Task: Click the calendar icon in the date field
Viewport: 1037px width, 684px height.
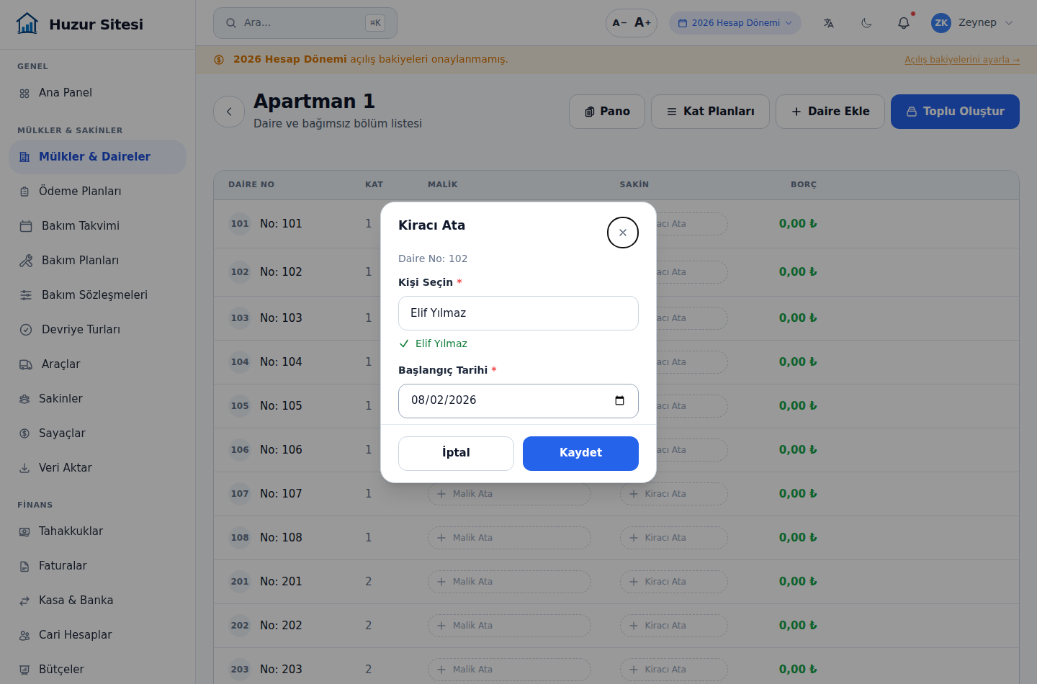Action: [x=619, y=400]
